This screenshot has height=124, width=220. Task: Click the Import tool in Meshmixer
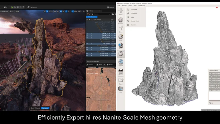click(121, 12)
